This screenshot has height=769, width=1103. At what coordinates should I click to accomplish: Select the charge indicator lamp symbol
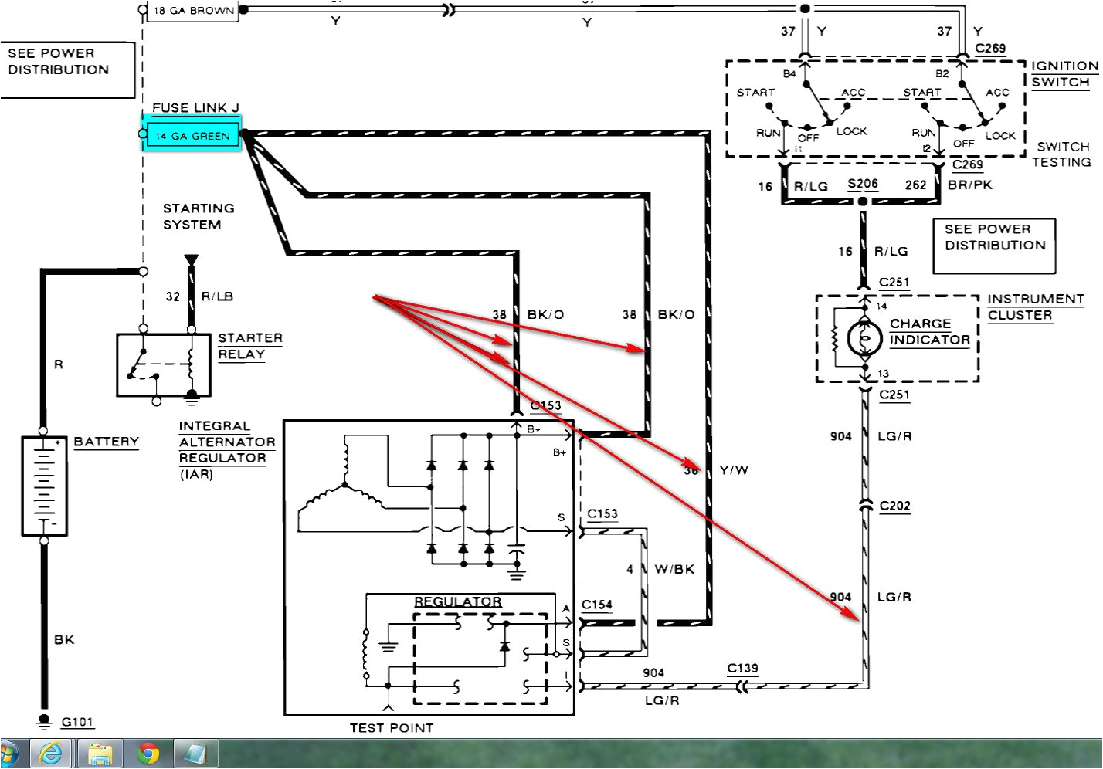point(864,338)
